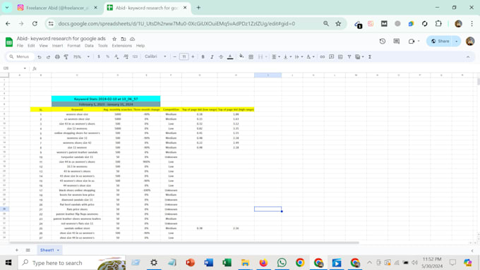This screenshot has height=270, width=480.
Task: Format as currency
Action: pyautogui.click(x=99, y=57)
